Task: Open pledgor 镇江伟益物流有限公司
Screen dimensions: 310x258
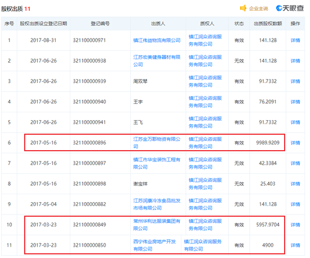Action: [x=157, y=41]
